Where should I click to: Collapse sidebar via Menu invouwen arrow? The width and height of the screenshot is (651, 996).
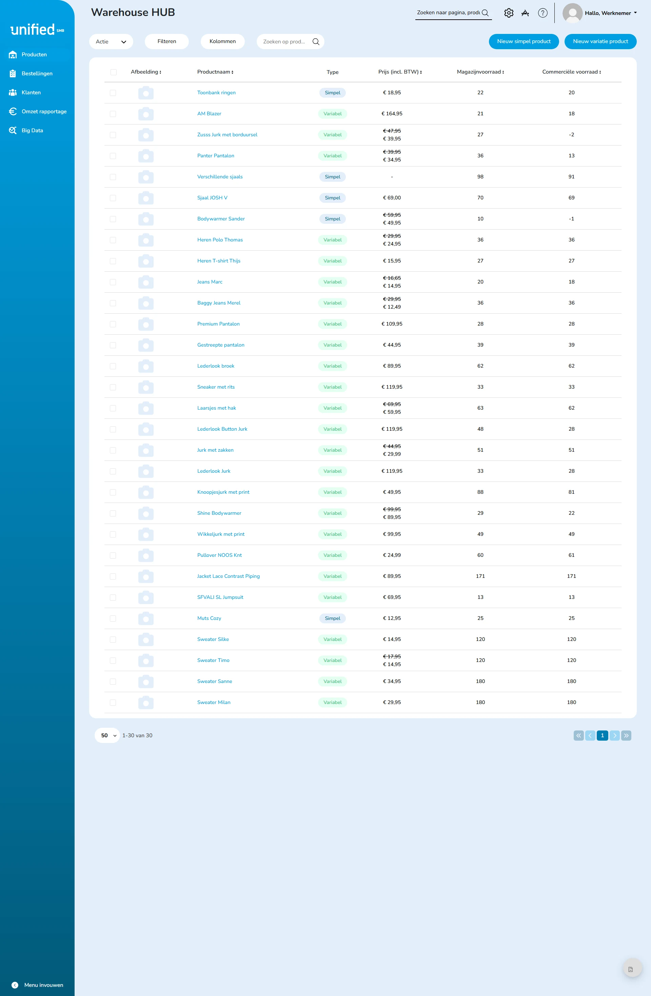click(x=15, y=985)
